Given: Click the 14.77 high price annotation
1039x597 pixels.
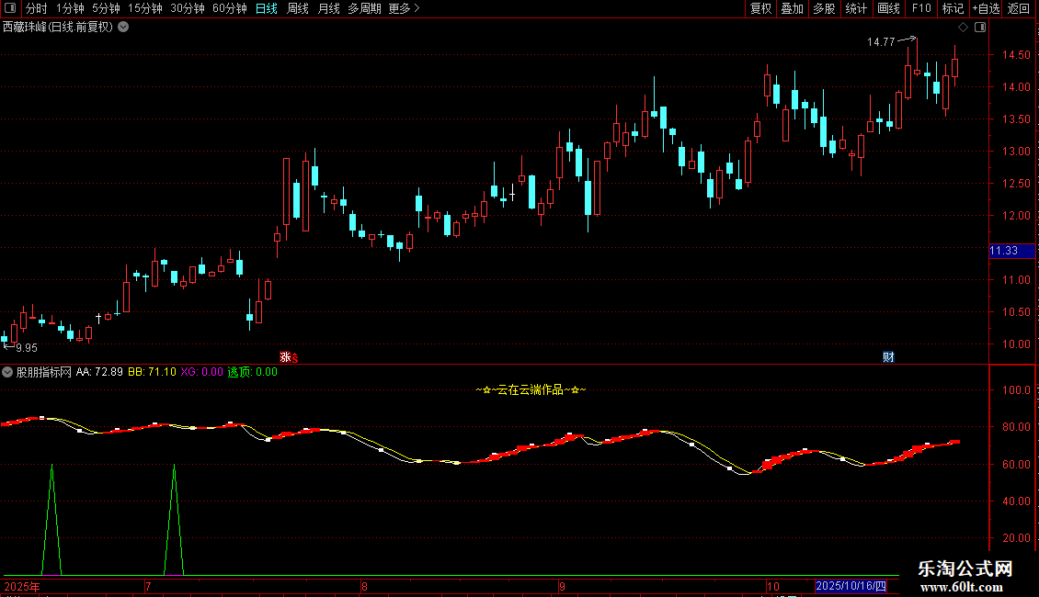Looking at the screenshot, I should [x=881, y=41].
